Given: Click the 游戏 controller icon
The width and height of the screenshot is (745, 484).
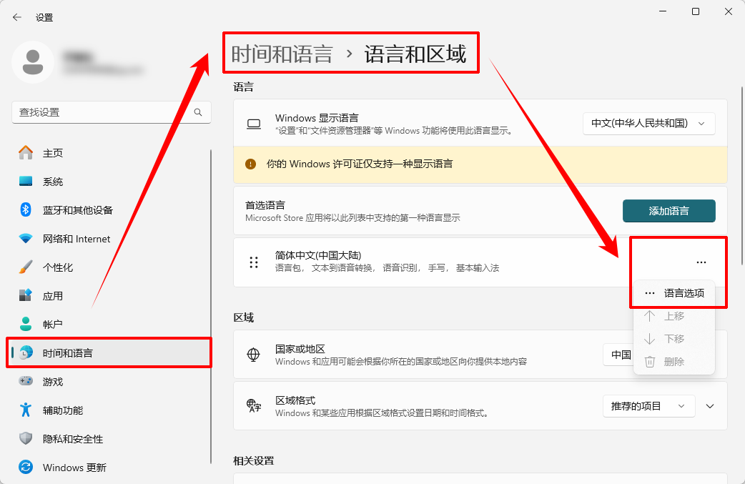Looking at the screenshot, I should (x=26, y=381).
